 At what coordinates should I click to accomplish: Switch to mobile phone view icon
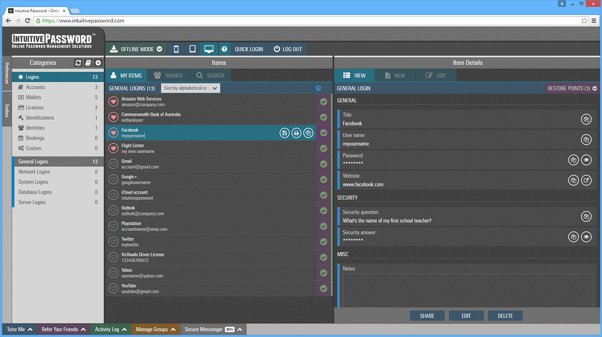pos(176,49)
